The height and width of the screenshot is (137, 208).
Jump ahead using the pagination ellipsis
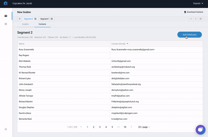pos(119,127)
